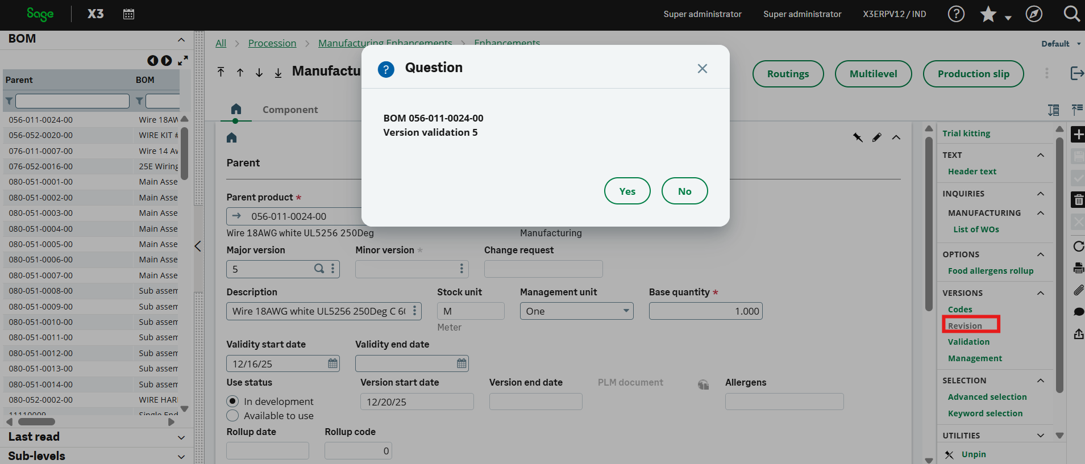The height and width of the screenshot is (464, 1085).
Task: Open the compass navigation icon
Action: tap(1033, 14)
